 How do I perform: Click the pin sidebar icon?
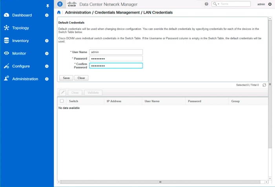47,6
